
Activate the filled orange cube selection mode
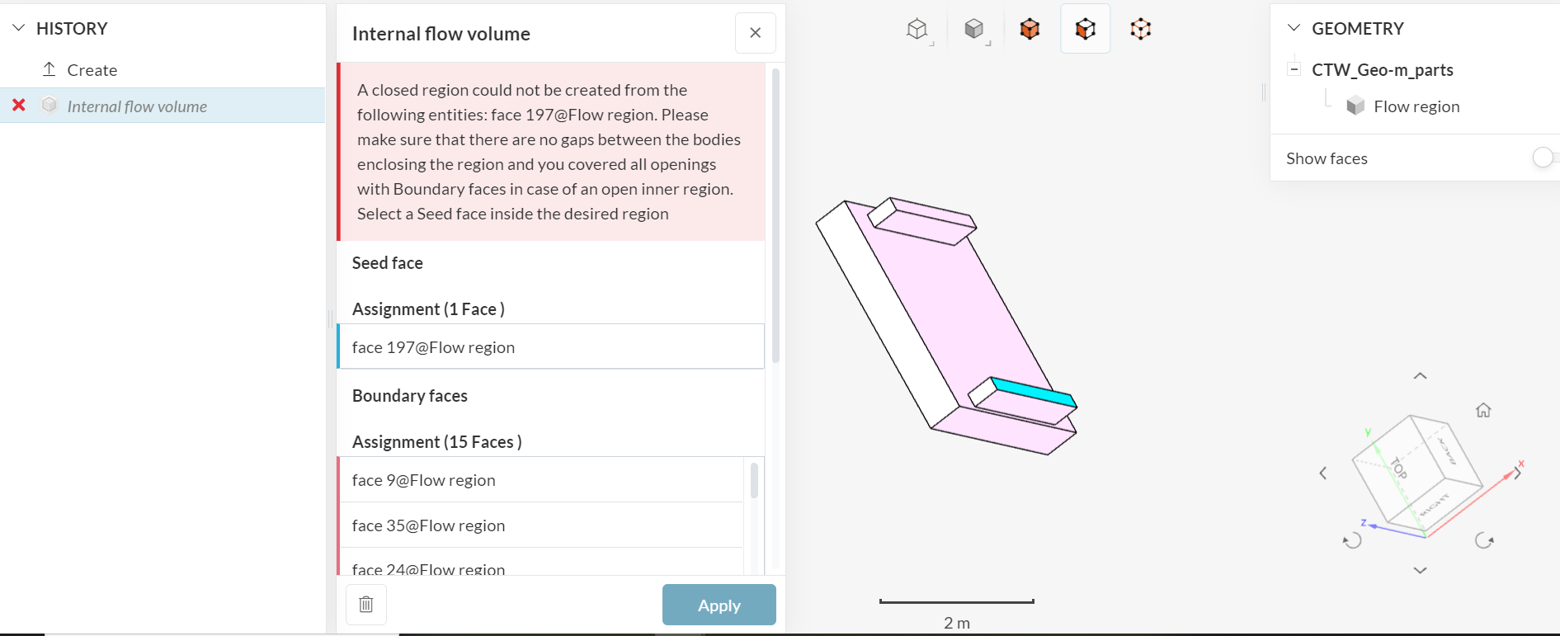pyautogui.click(x=1030, y=27)
